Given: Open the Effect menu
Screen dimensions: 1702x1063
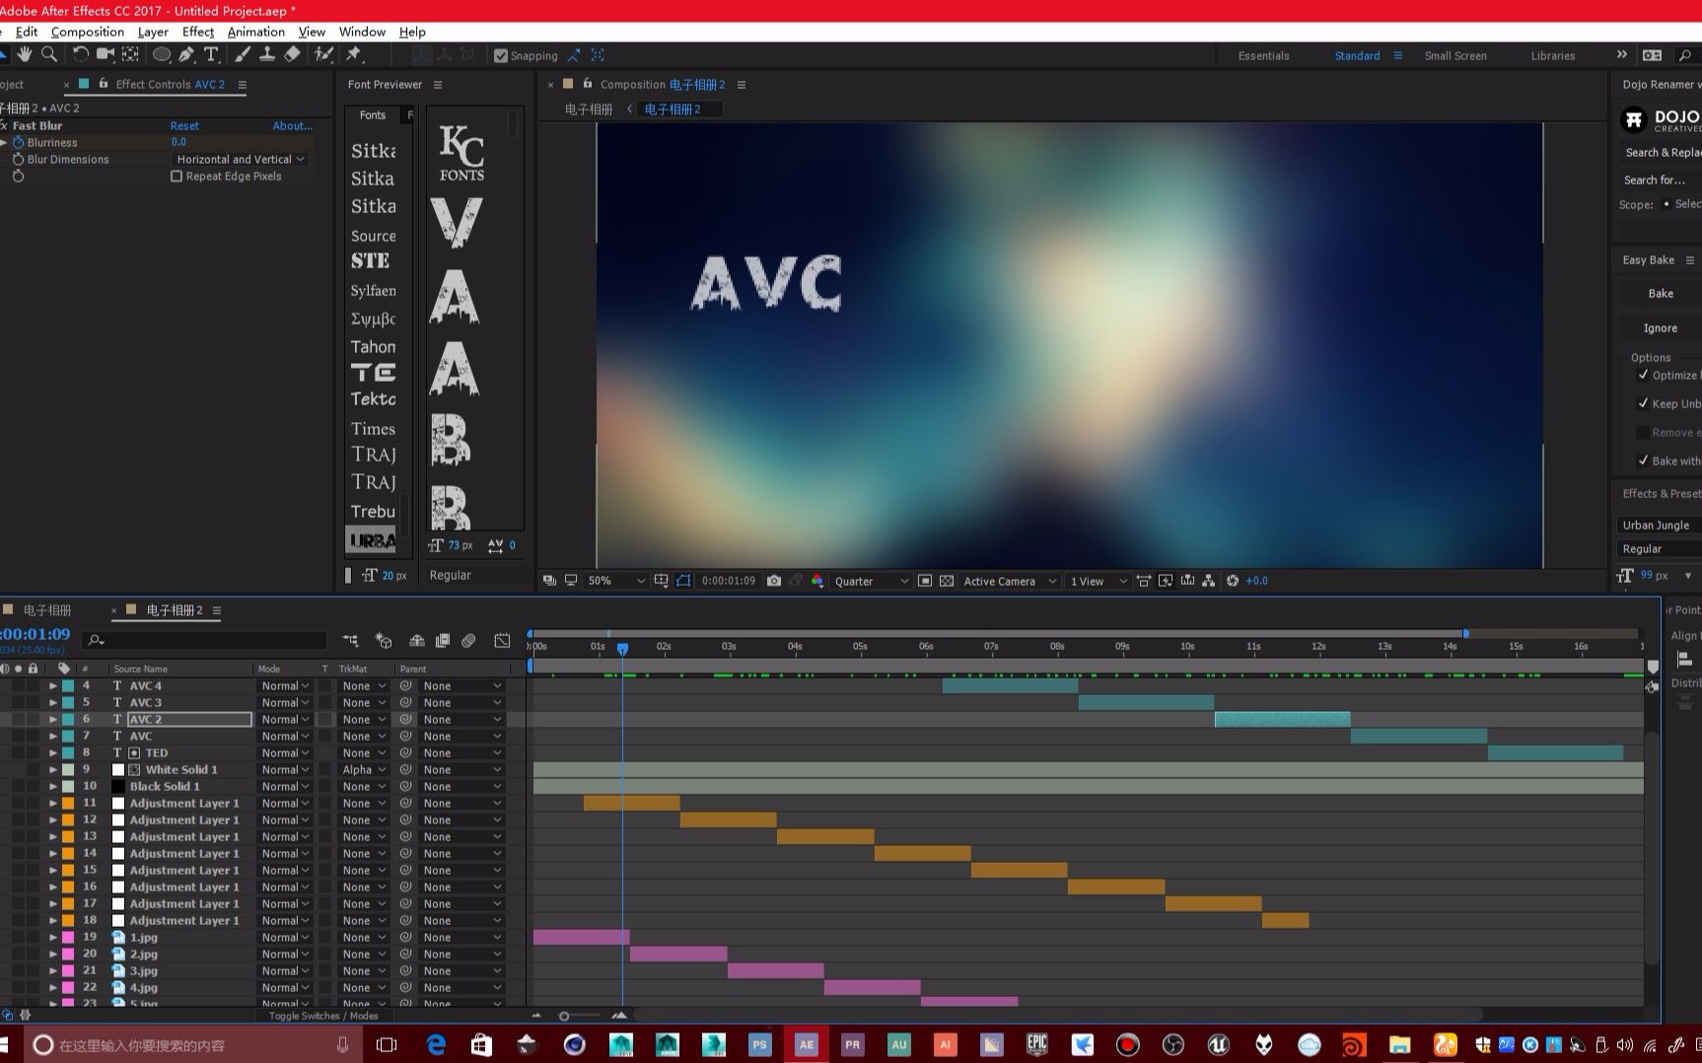Looking at the screenshot, I should click(x=198, y=32).
